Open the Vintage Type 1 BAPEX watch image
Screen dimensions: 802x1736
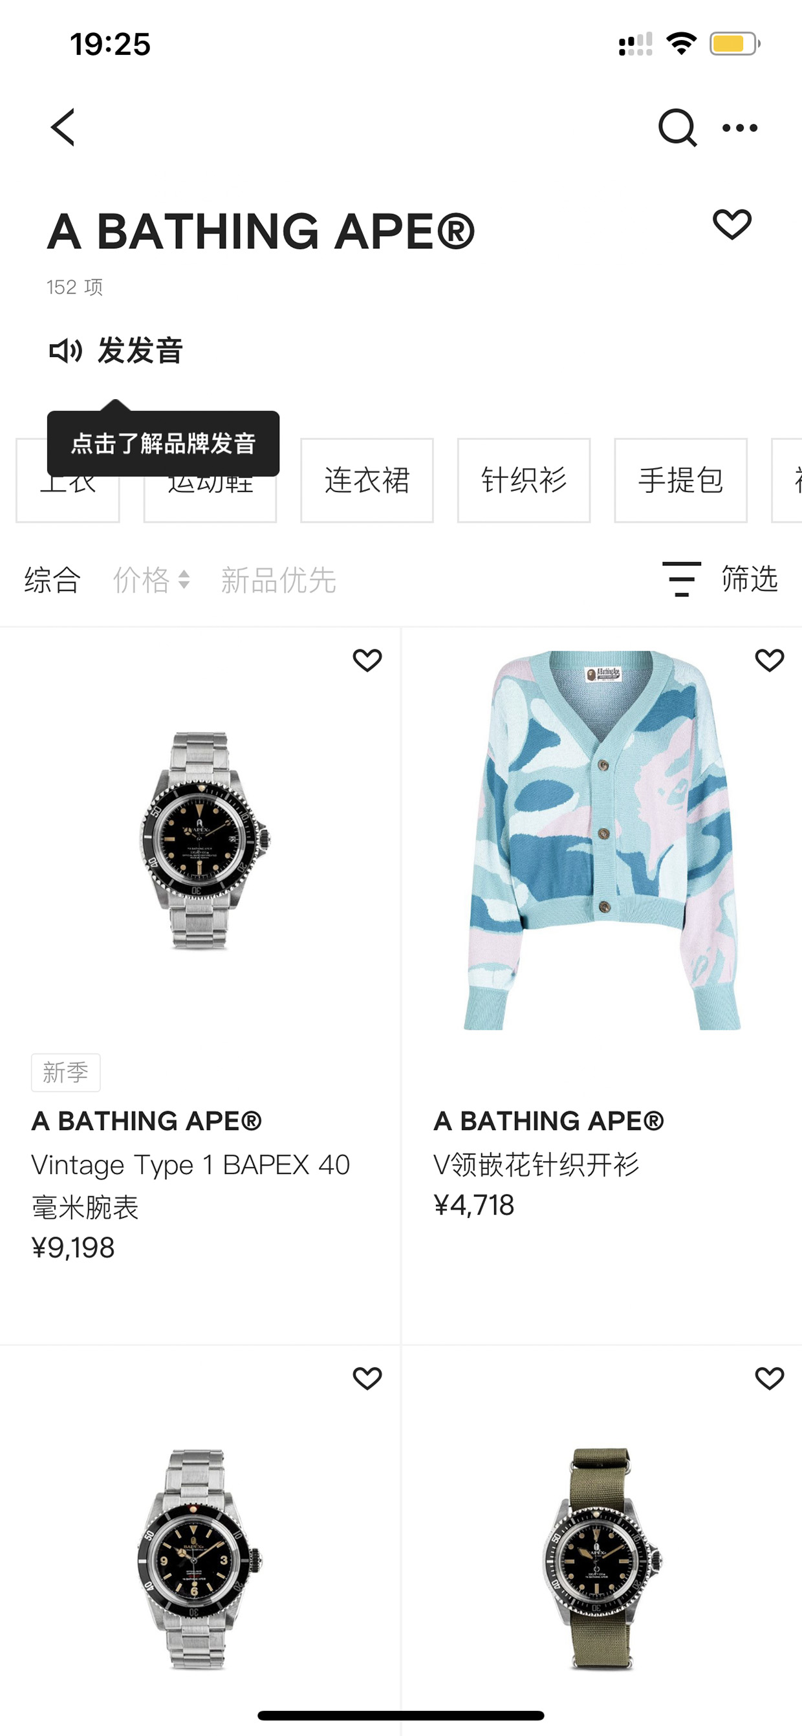point(200,840)
